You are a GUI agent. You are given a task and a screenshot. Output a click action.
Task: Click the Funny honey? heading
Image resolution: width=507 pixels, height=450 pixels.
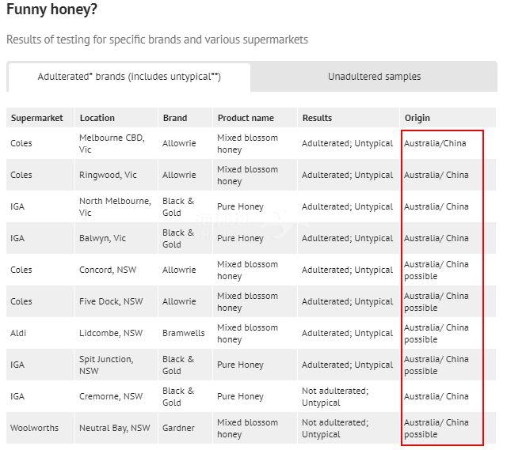pyautogui.click(x=51, y=9)
